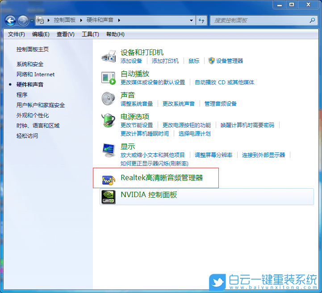Open the AutoPlay (自动播放) icon
This screenshot has width=322, height=293.
click(109, 78)
